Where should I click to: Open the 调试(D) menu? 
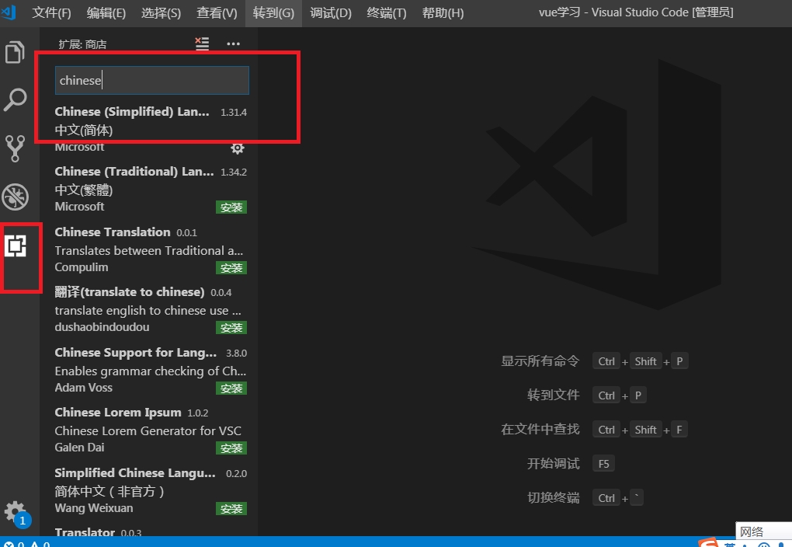330,13
